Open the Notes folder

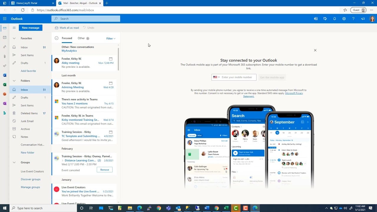tap(30, 137)
